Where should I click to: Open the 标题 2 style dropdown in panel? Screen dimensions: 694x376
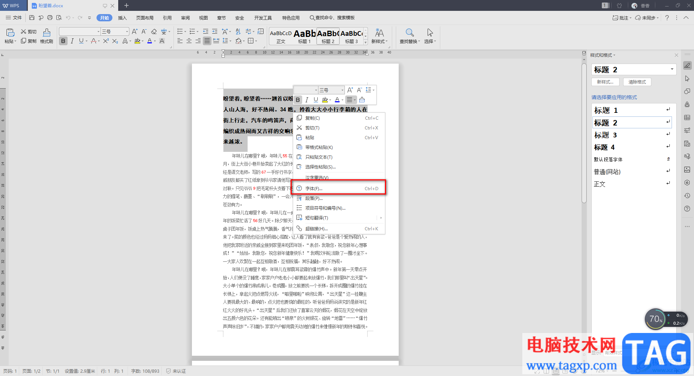[672, 69]
